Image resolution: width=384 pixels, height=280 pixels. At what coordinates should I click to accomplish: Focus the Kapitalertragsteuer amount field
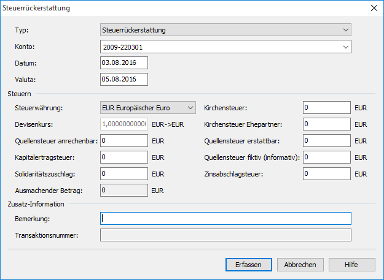123,157
